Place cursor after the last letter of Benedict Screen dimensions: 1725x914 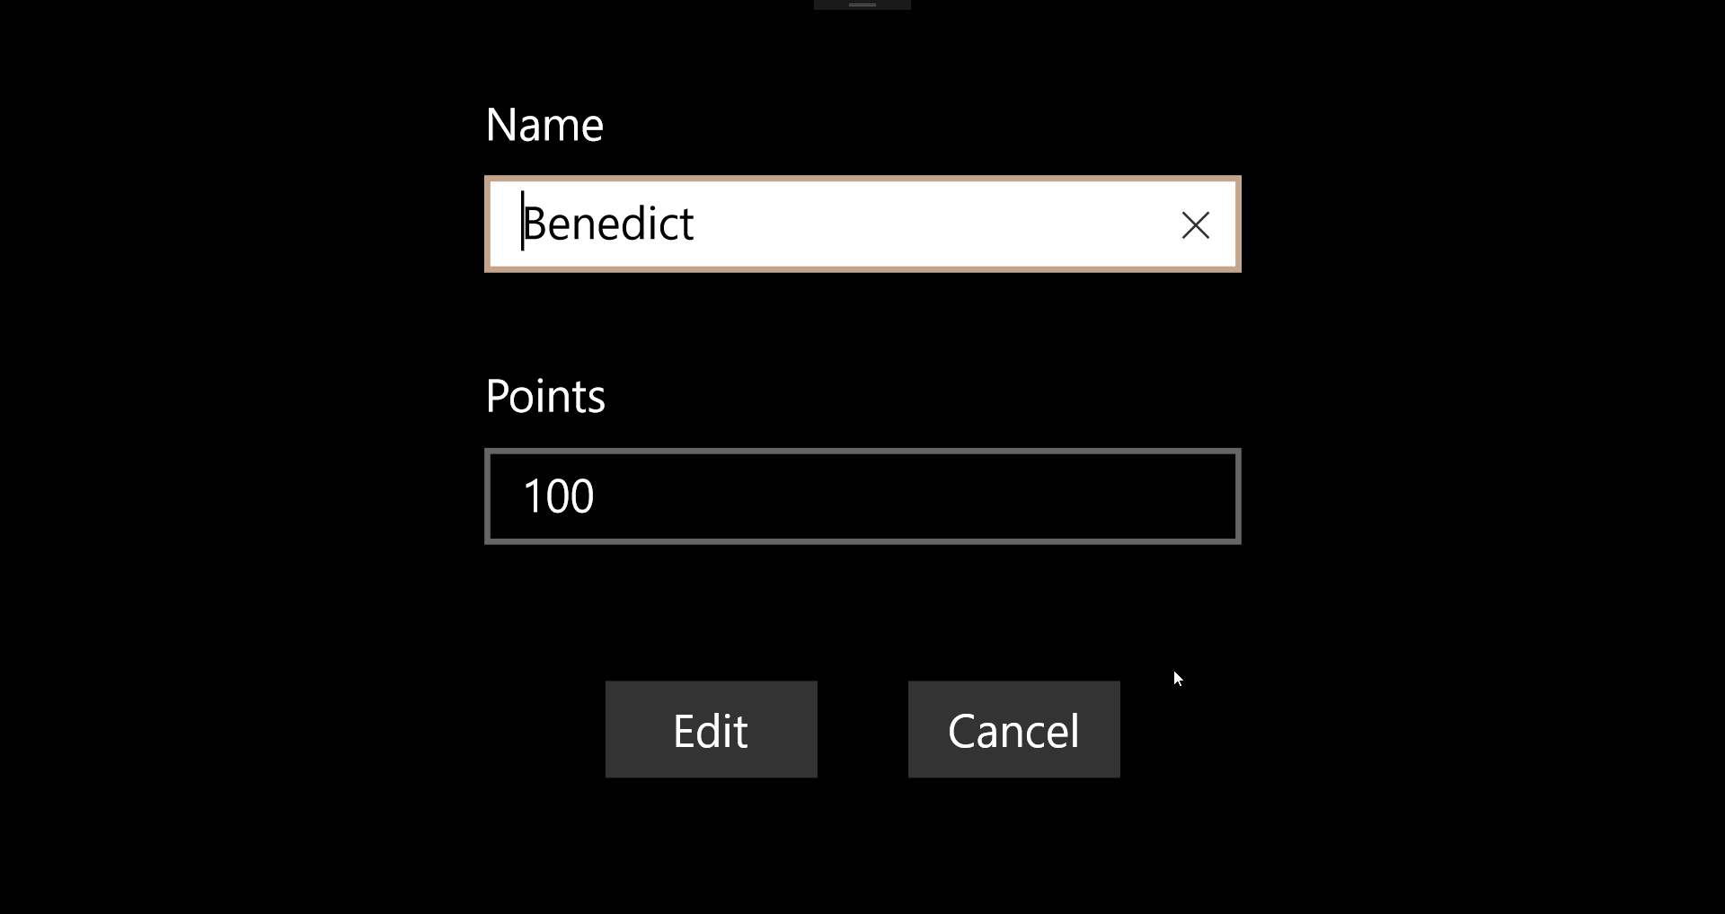[x=695, y=224]
